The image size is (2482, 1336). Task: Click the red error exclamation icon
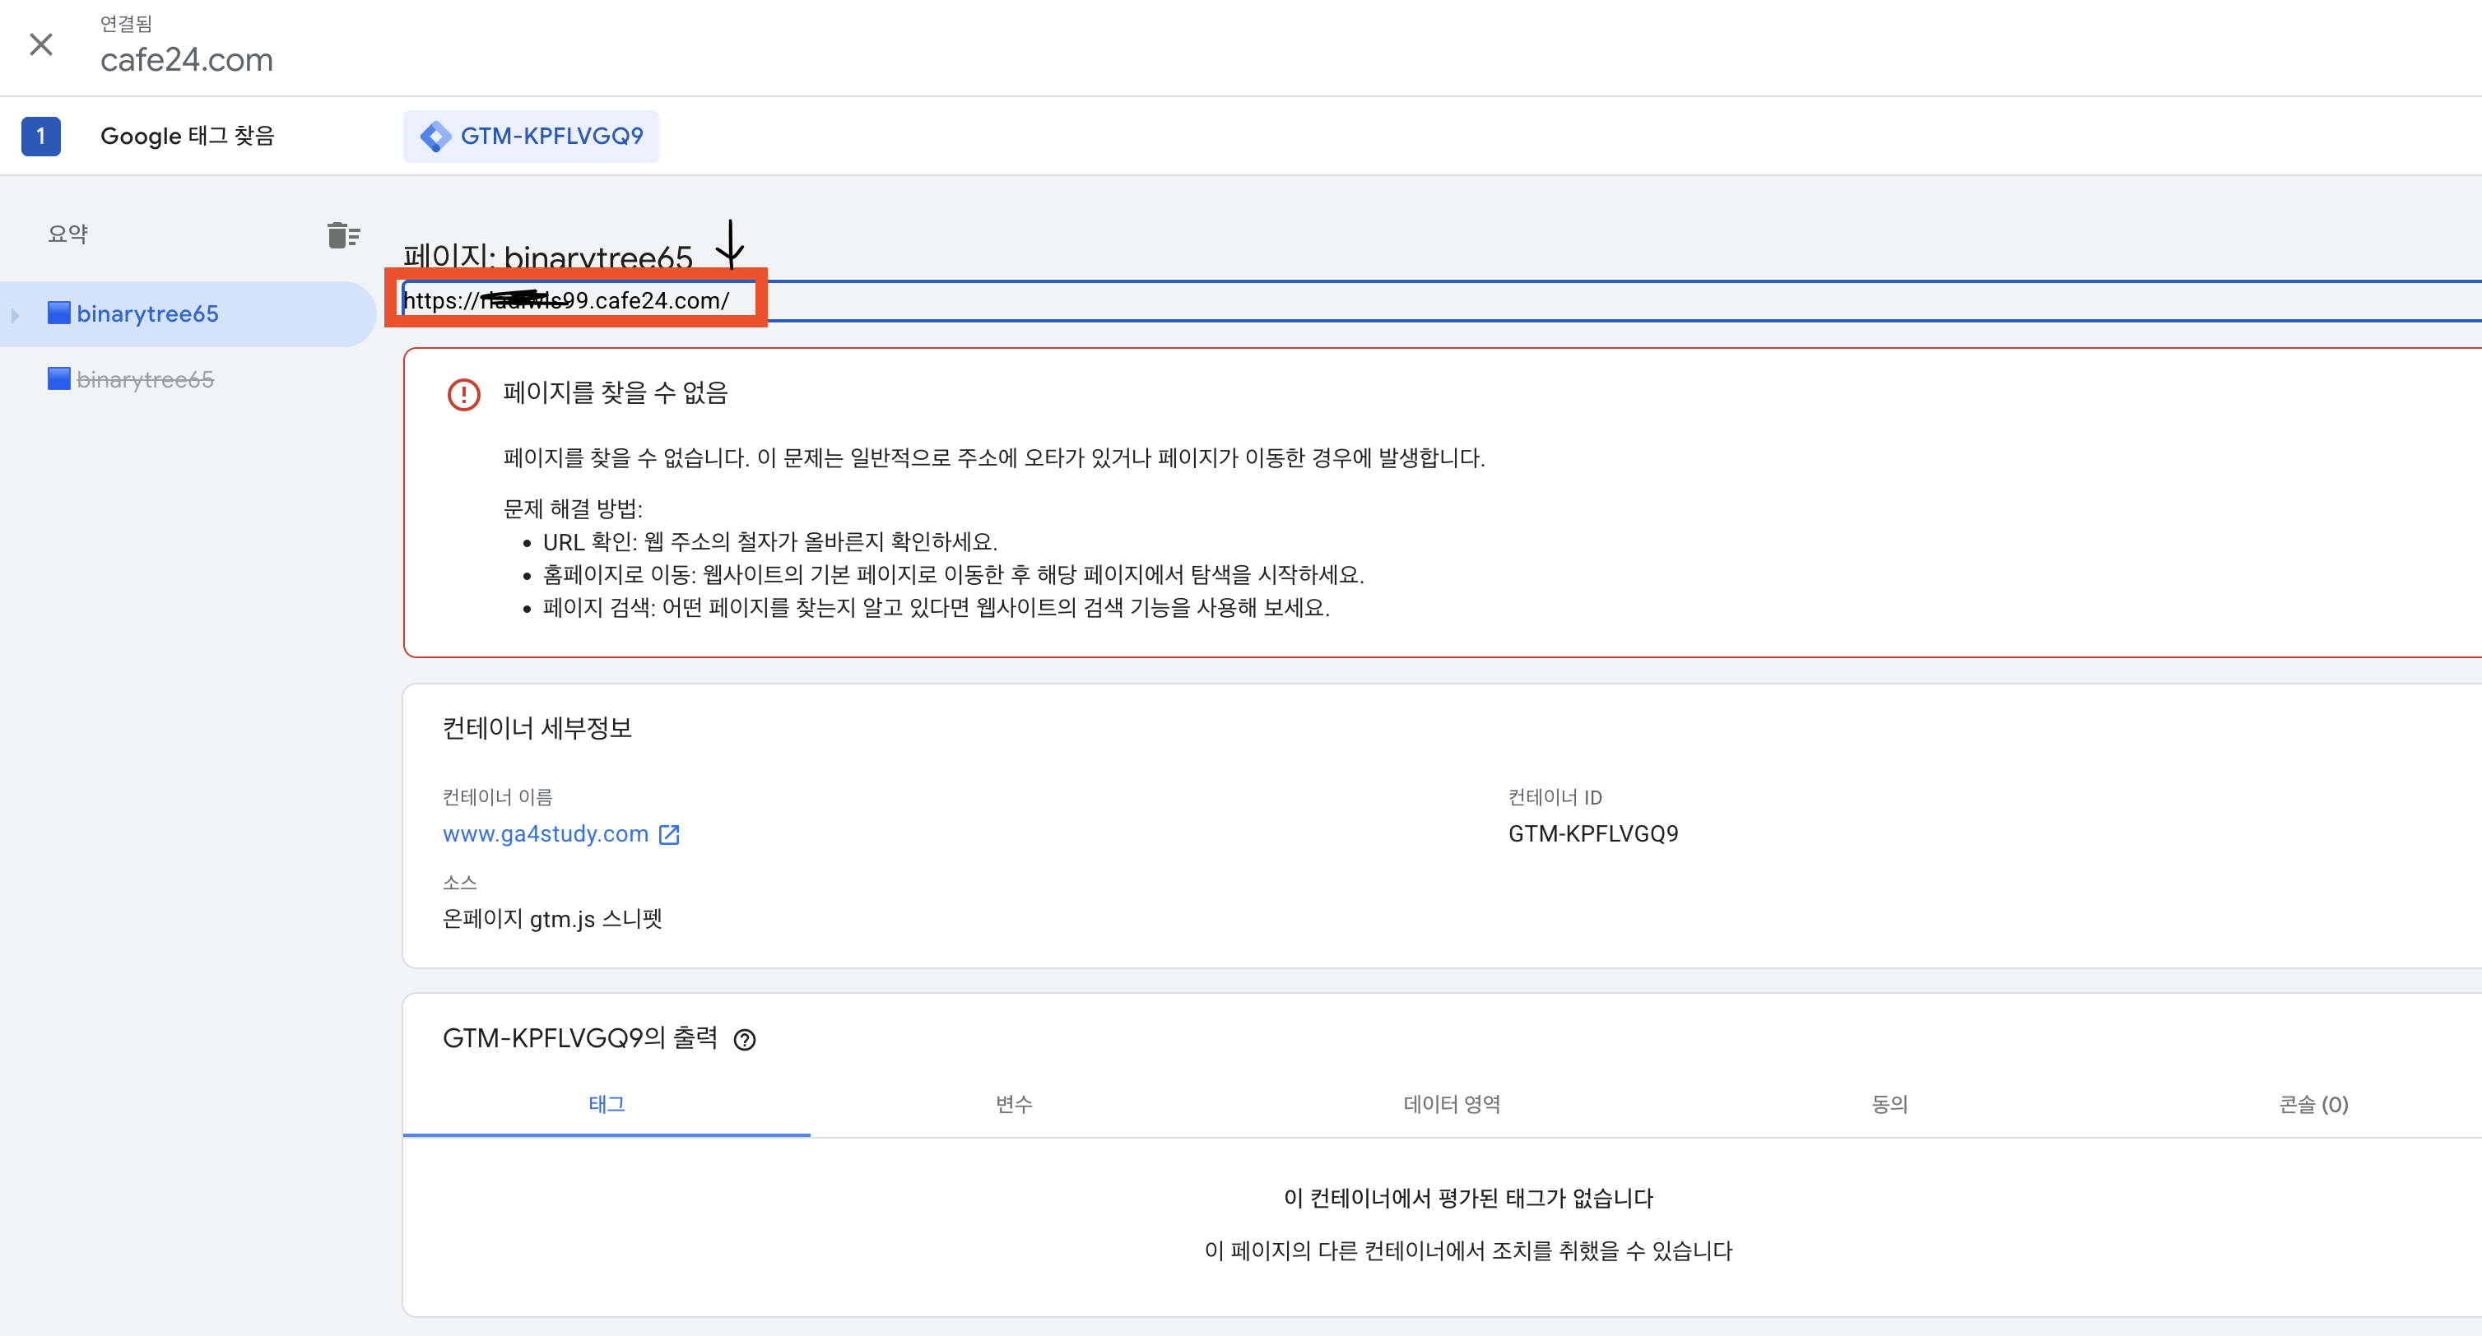click(464, 394)
